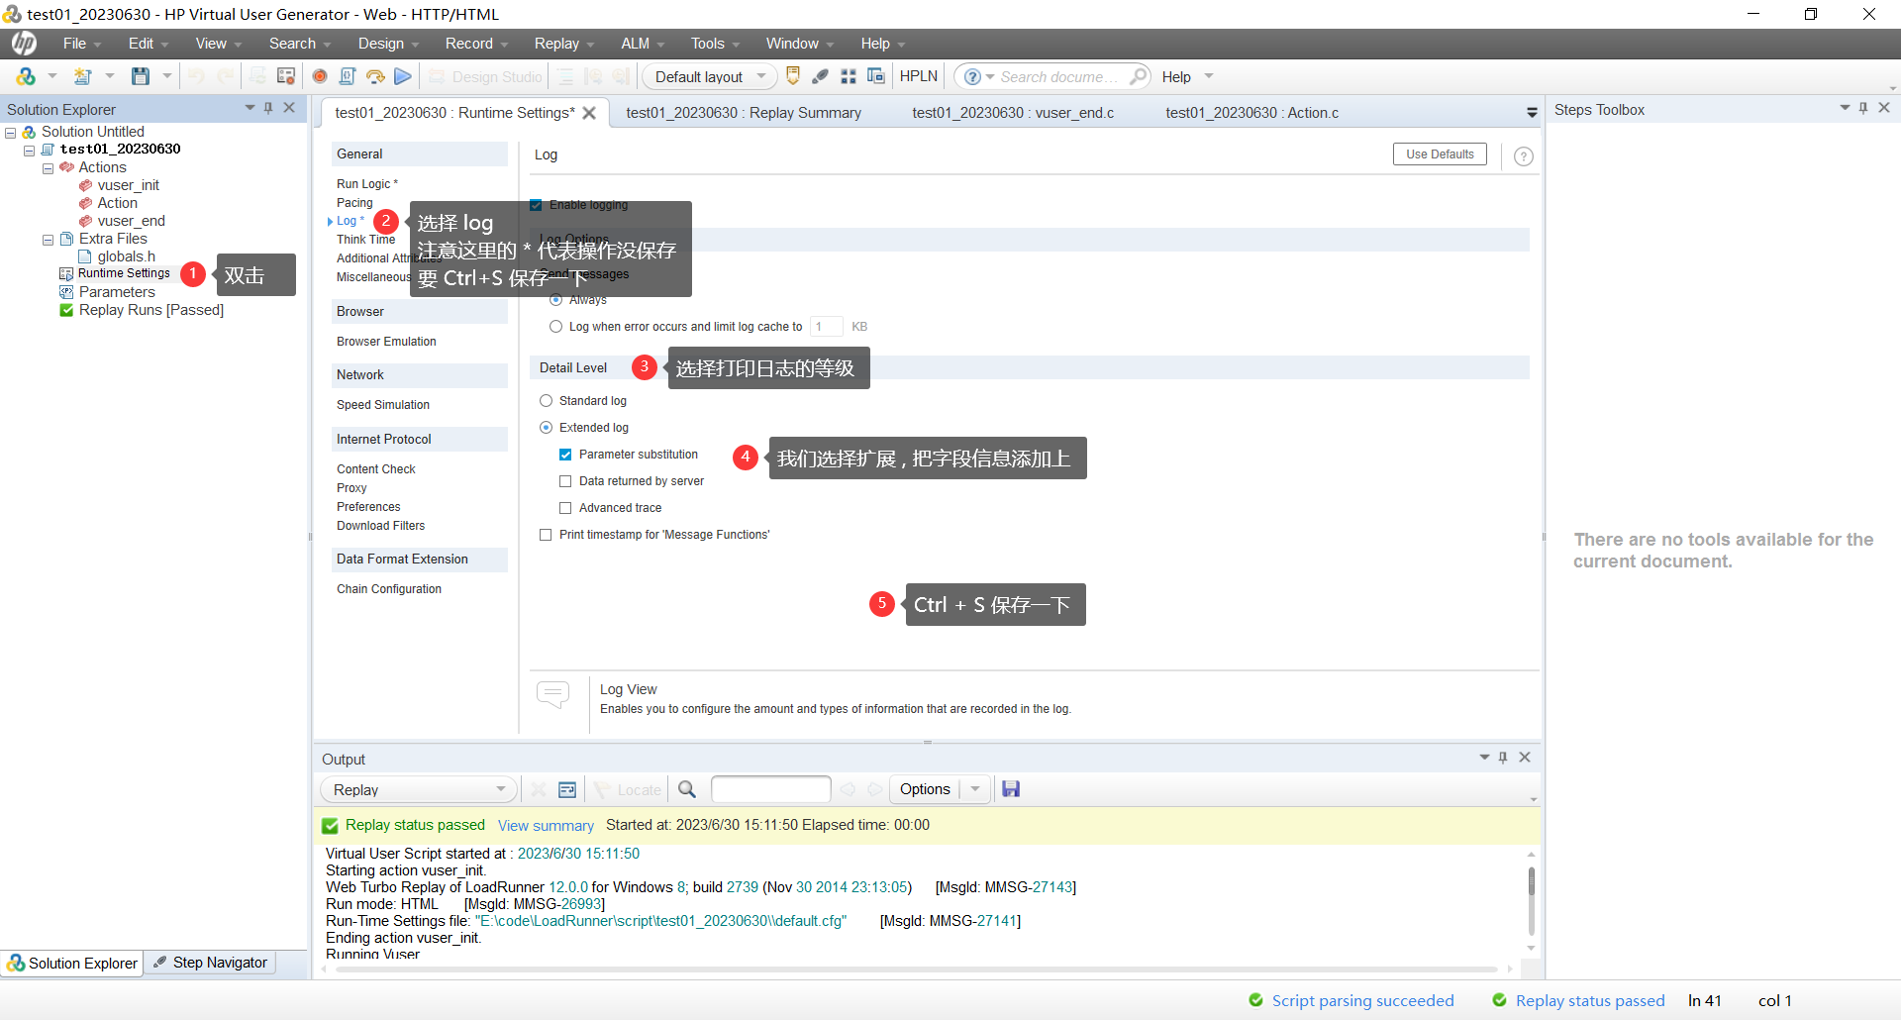Viewport: 1901px width, 1020px height.
Task: Click the windows layout icon before HPLN
Action: pos(876,76)
